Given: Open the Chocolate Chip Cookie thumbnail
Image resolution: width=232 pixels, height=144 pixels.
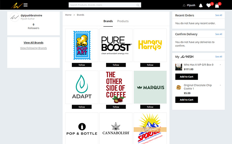Looking at the screenshot, I should point(179,87).
